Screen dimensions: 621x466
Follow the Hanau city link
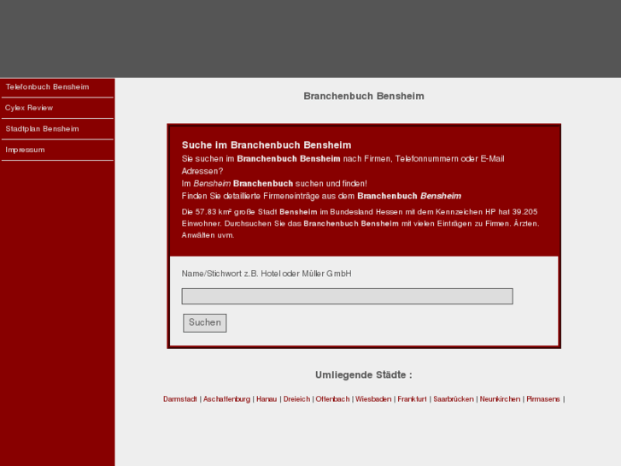267,399
